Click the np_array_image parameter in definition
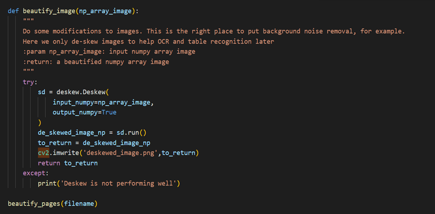 click(x=105, y=11)
